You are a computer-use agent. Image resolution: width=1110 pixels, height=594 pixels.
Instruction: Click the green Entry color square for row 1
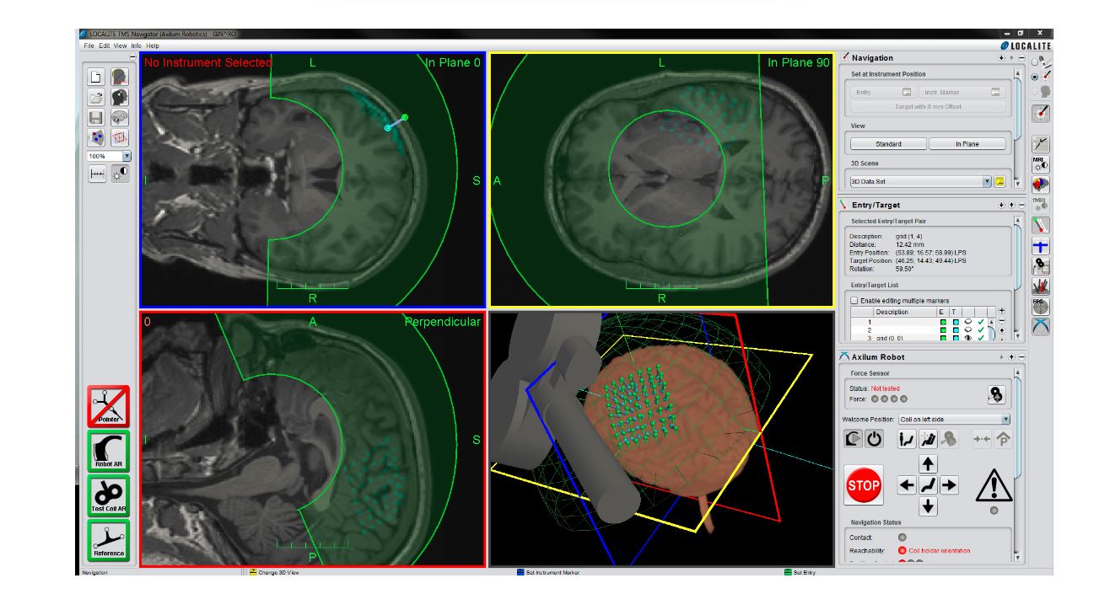(945, 321)
